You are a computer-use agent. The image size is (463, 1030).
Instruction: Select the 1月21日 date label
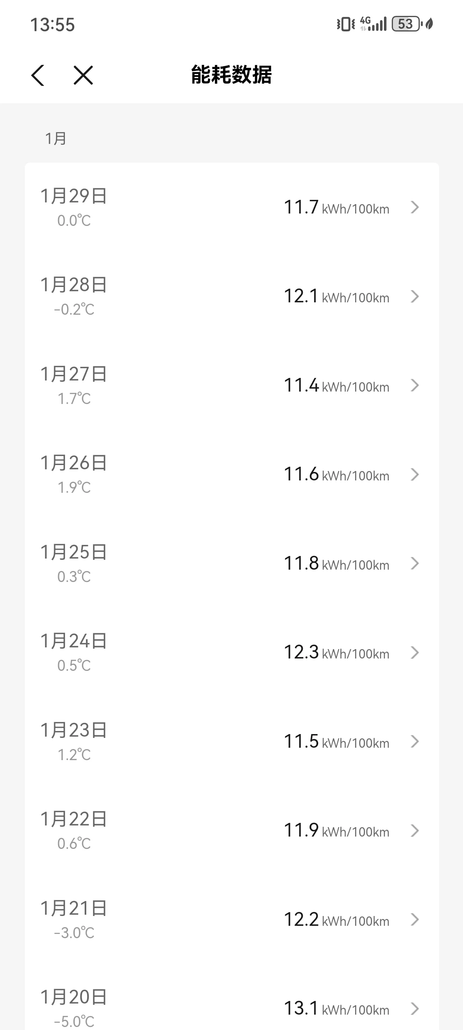point(73,908)
